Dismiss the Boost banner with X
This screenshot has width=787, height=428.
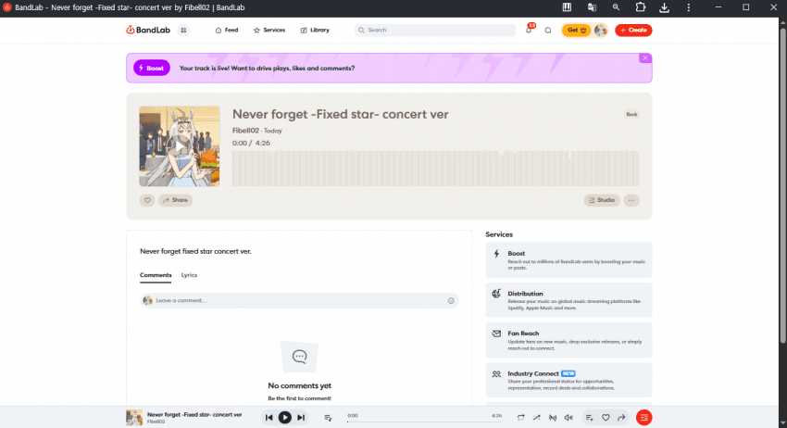[645, 58]
